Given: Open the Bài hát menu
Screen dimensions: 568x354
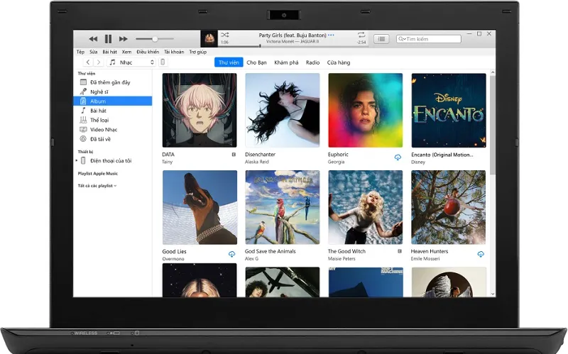Looking at the screenshot, I should [x=109, y=52].
